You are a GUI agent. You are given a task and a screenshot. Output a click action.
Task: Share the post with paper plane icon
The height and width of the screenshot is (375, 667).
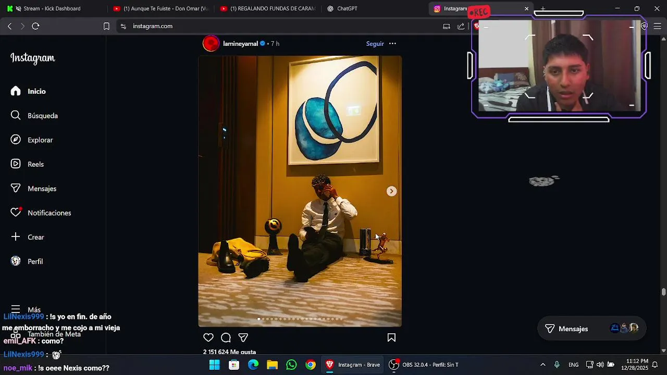(x=243, y=337)
